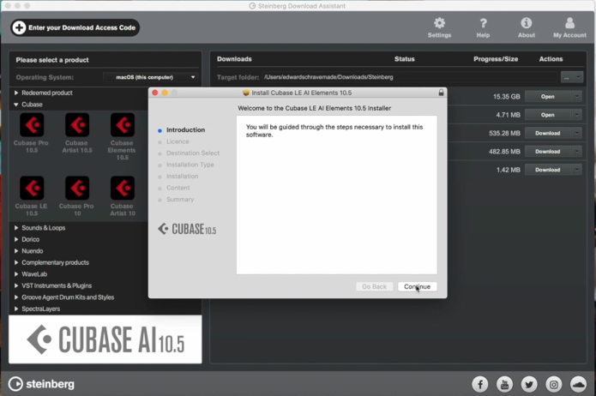Open dropdown arrow beside 1.42 MB Download button
Image resolution: width=596 pixels, height=396 pixels.
(x=577, y=170)
